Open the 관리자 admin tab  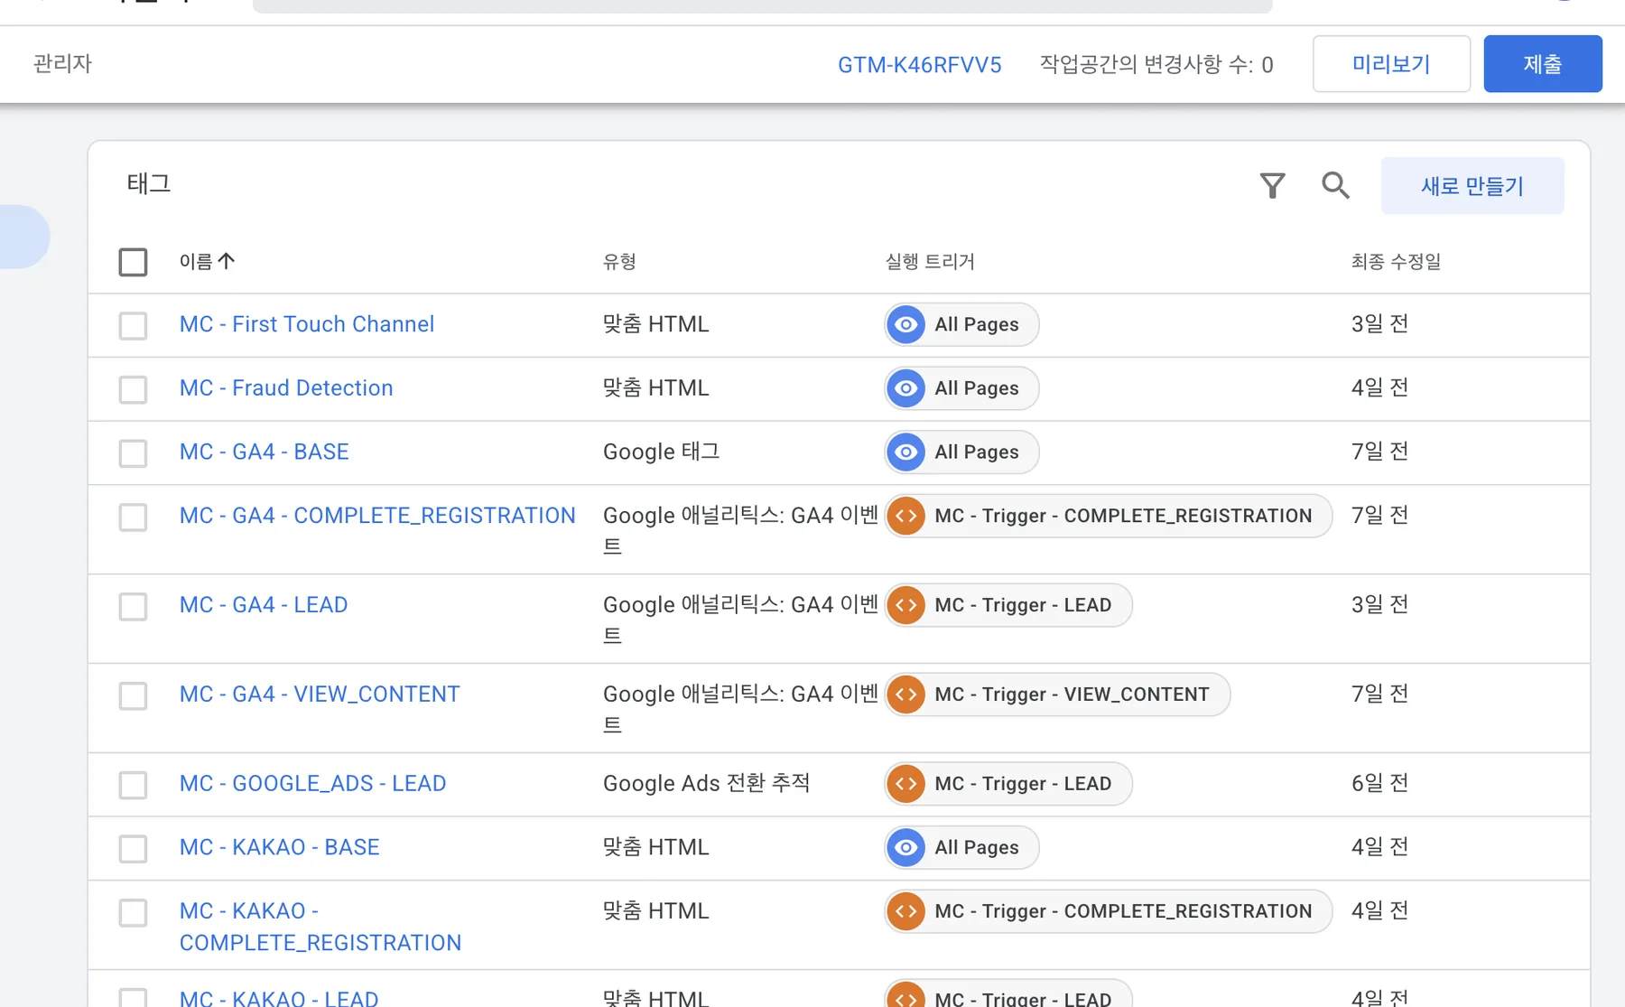point(62,64)
